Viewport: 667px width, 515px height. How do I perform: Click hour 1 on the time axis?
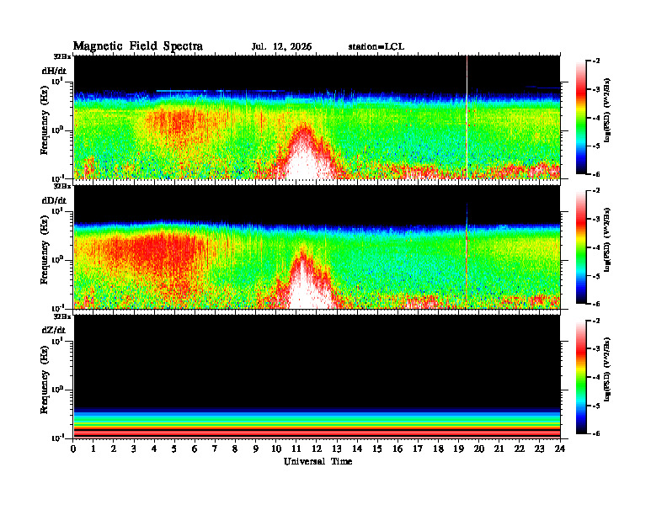(x=93, y=449)
